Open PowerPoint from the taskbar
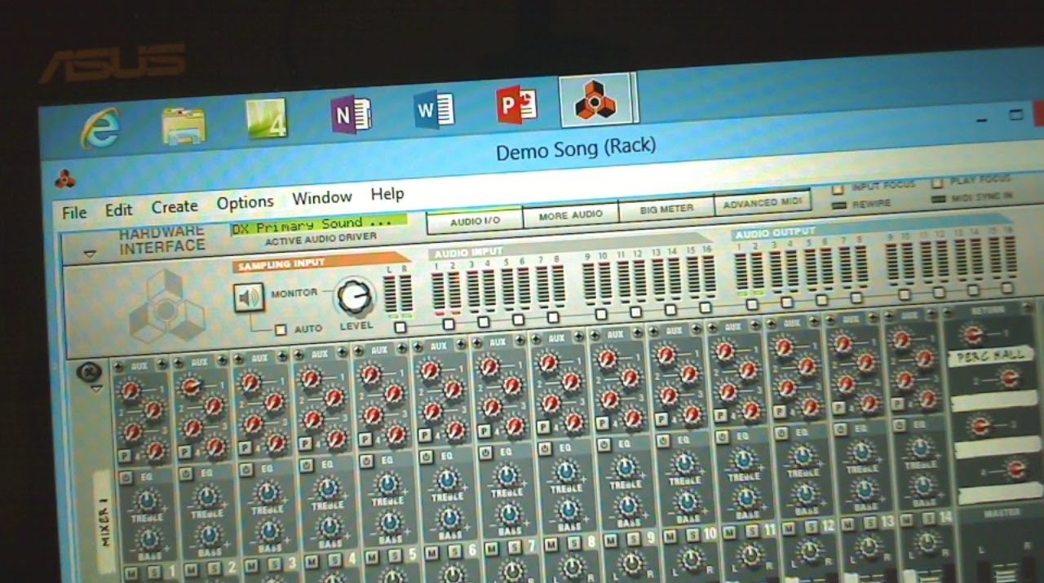1044x583 pixels. (x=516, y=105)
